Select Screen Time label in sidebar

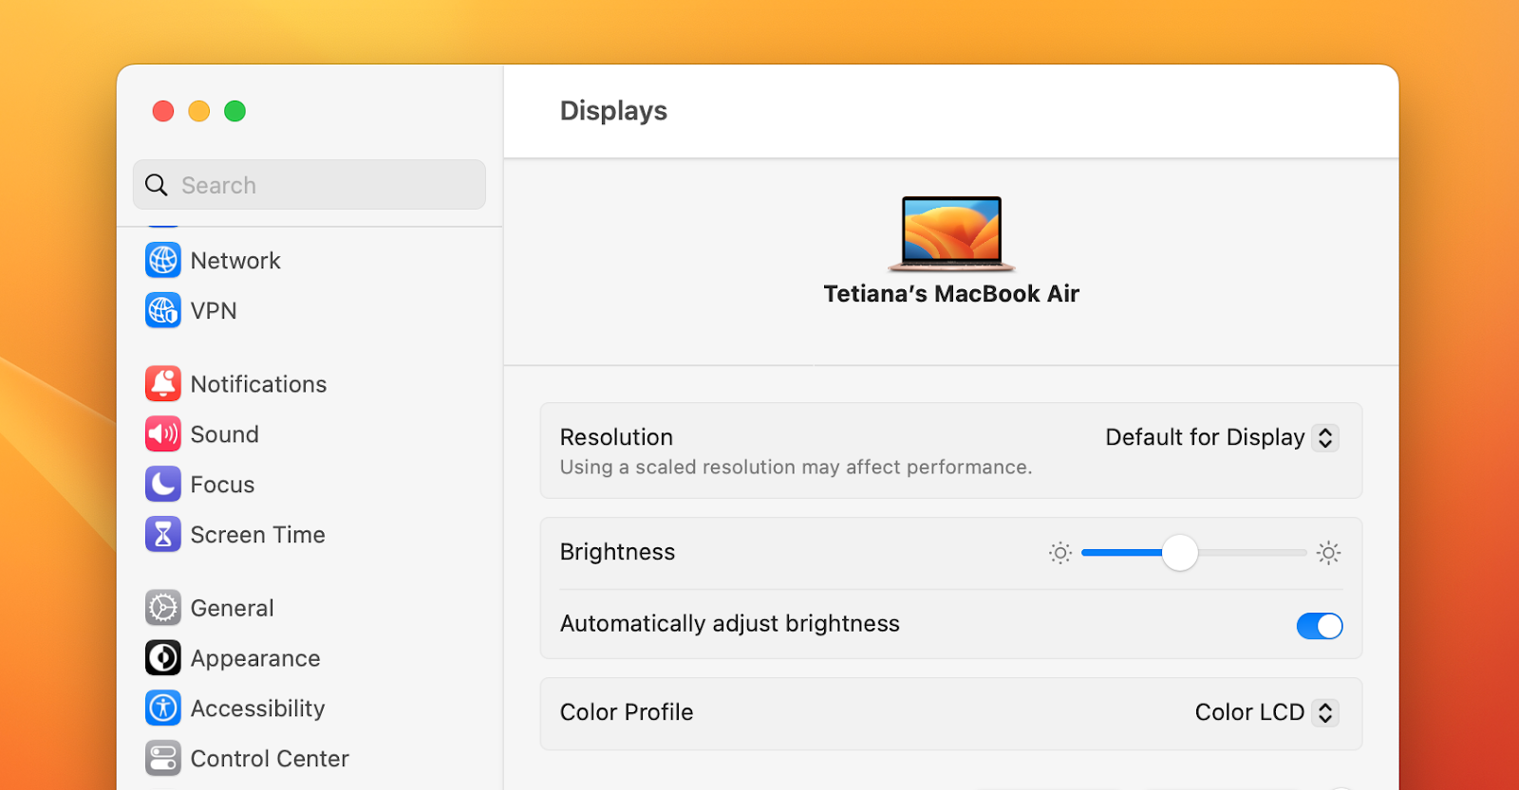pos(258,535)
